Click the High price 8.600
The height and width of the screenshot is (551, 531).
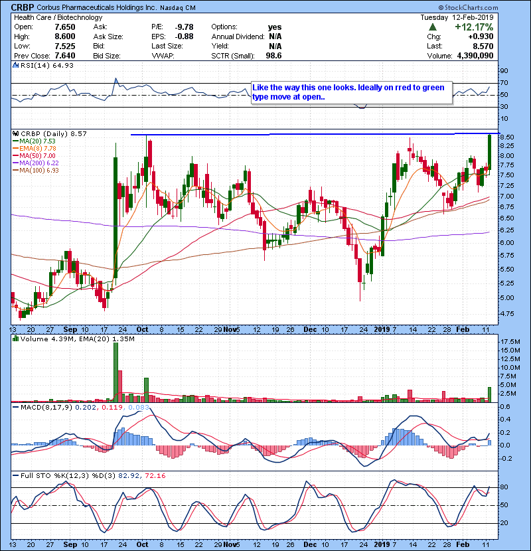[65, 37]
